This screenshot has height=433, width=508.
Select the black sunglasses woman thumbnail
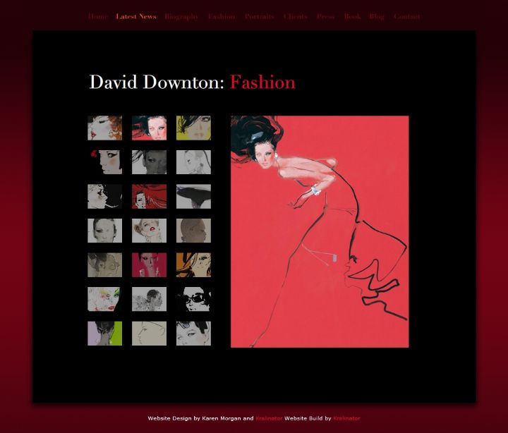193,299
